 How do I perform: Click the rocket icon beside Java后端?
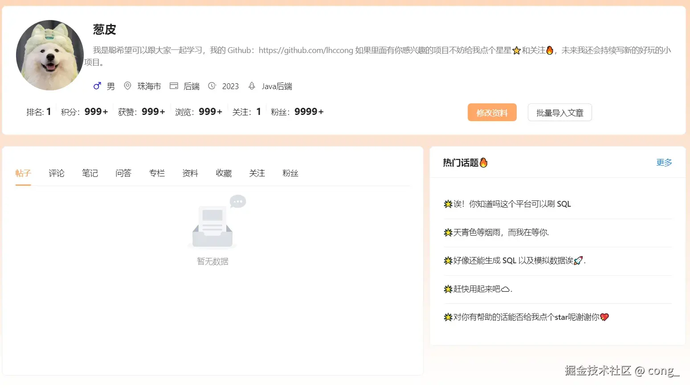coord(252,86)
